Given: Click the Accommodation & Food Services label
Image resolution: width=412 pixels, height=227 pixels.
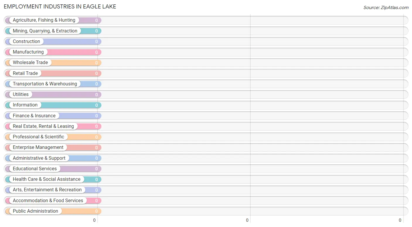Looking at the screenshot, I should (48, 200).
